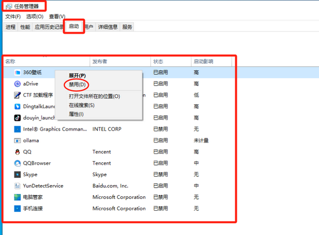Image resolution: width=319 pixels, height=235 pixels.
Task: Switch to the 应用历史记录 tab
Action: click(49, 27)
